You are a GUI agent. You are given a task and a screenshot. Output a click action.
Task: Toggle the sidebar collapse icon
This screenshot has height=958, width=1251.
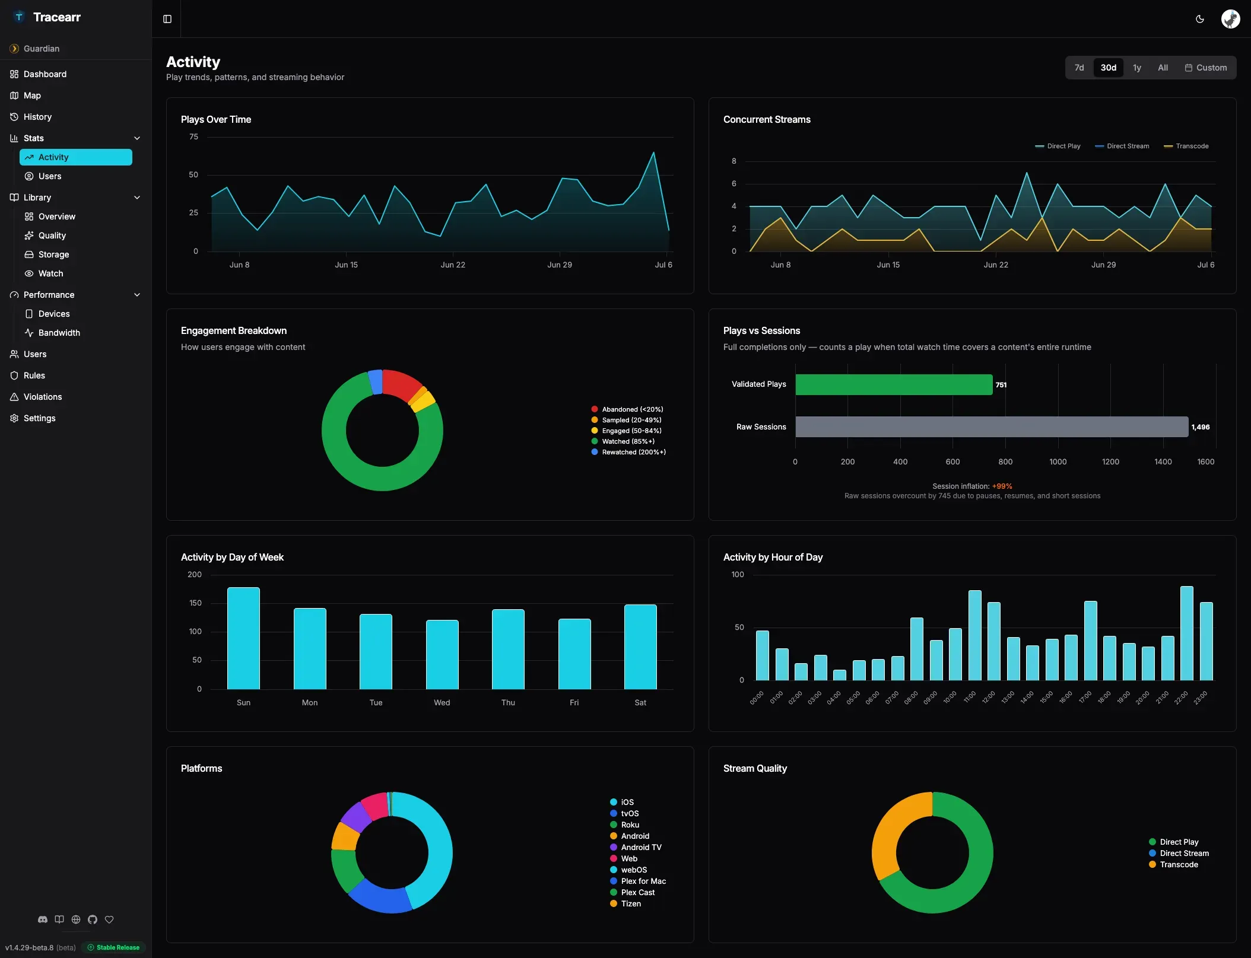point(167,19)
